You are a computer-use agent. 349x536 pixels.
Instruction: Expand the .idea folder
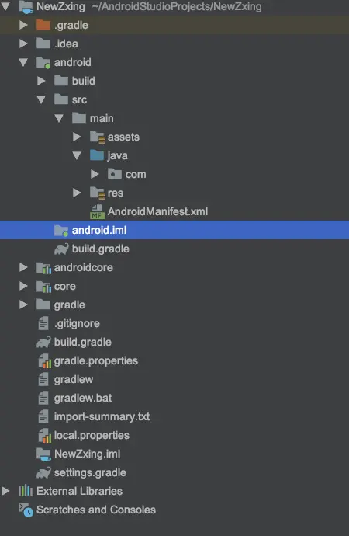[x=23, y=44]
